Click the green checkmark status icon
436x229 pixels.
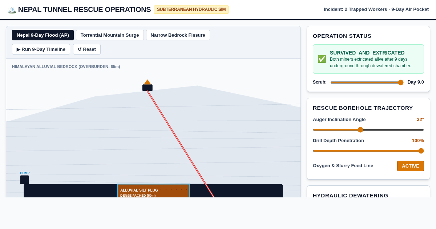(322, 59)
